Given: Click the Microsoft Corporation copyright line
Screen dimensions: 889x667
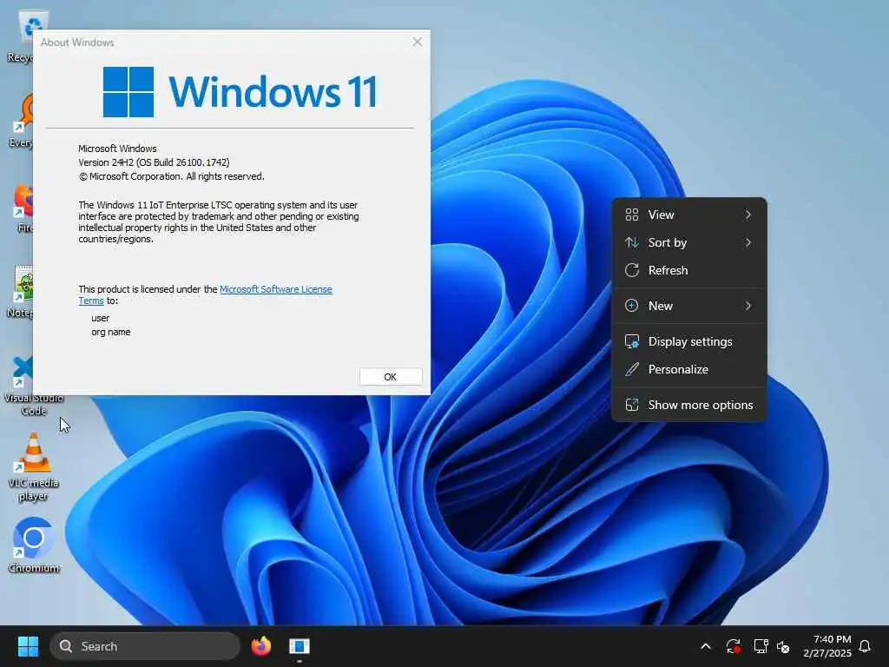Looking at the screenshot, I should click(x=171, y=177).
